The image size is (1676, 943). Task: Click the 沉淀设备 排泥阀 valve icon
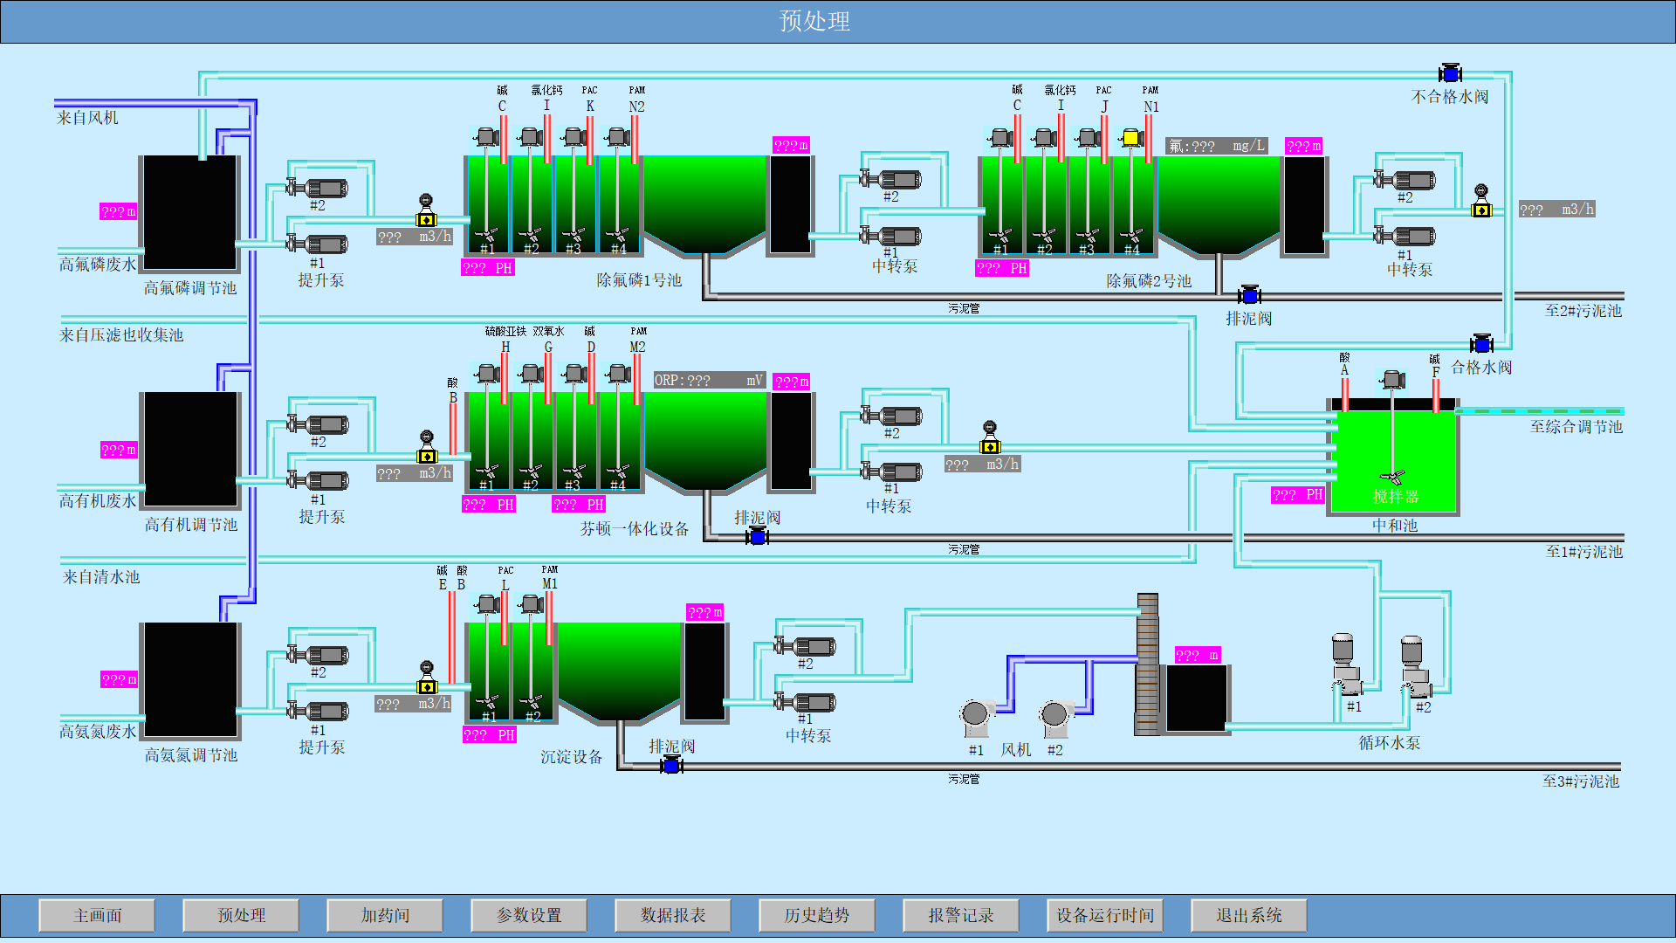[x=670, y=766]
